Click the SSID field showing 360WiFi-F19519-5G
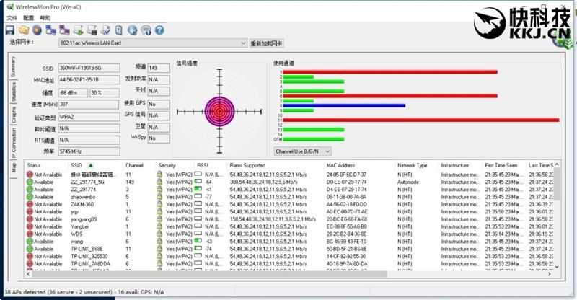This screenshot has height=300, width=577. tap(89, 68)
